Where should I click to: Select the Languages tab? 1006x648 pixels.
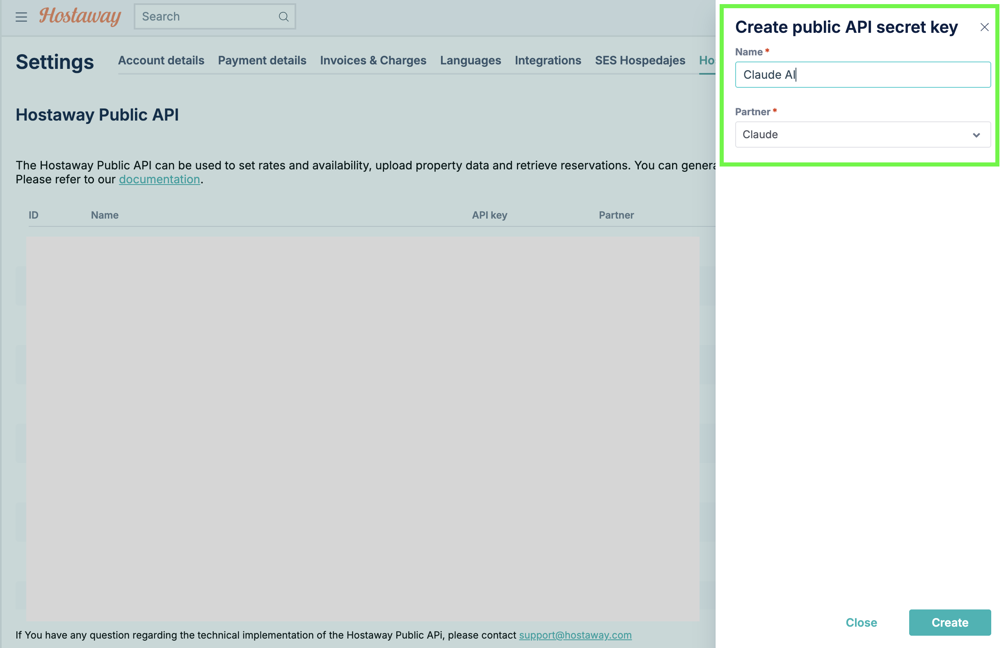coord(471,60)
